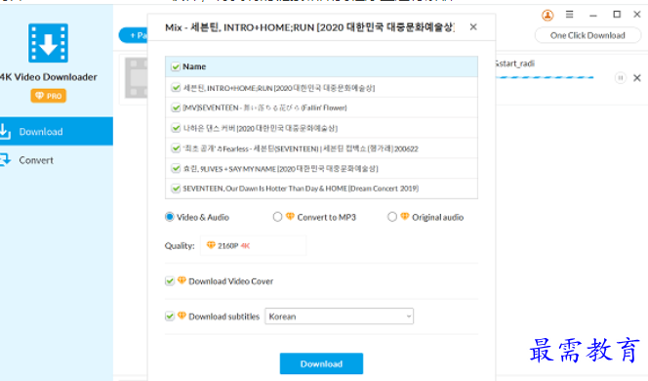The height and width of the screenshot is (381, 648).
Task: Open the hamburger menu icon
Action: (x=570, y=15)
